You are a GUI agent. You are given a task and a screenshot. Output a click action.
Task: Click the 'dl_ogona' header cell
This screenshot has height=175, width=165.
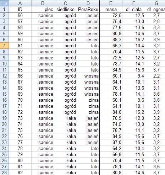(x=155, y=9)
